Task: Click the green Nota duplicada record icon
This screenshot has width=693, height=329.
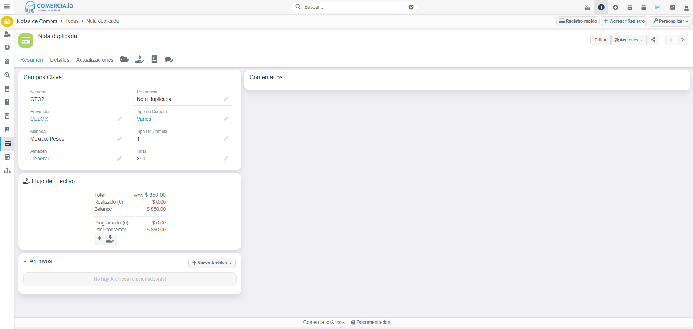Action: coord(26,40)
